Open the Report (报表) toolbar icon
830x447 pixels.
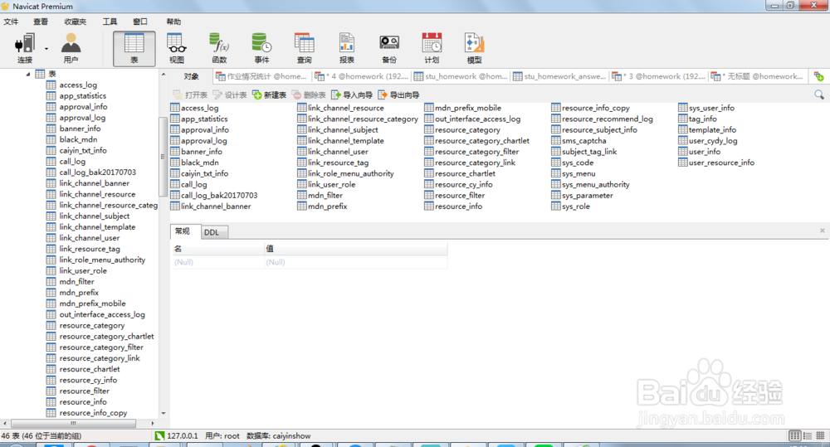tap(347, 48)
